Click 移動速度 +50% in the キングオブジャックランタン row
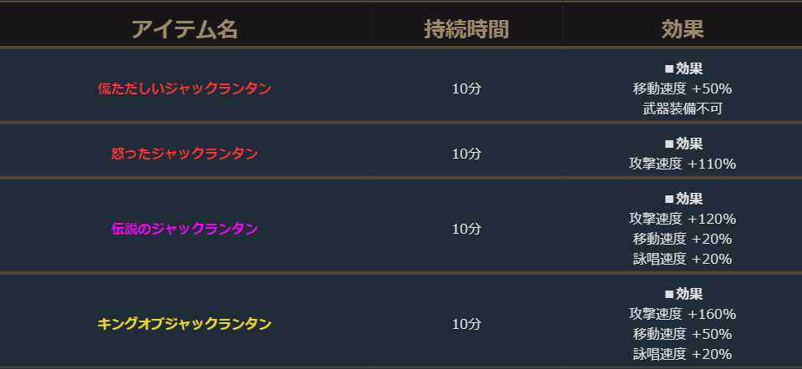The height and width of the screenshot is (369, 802). (683, 334)
